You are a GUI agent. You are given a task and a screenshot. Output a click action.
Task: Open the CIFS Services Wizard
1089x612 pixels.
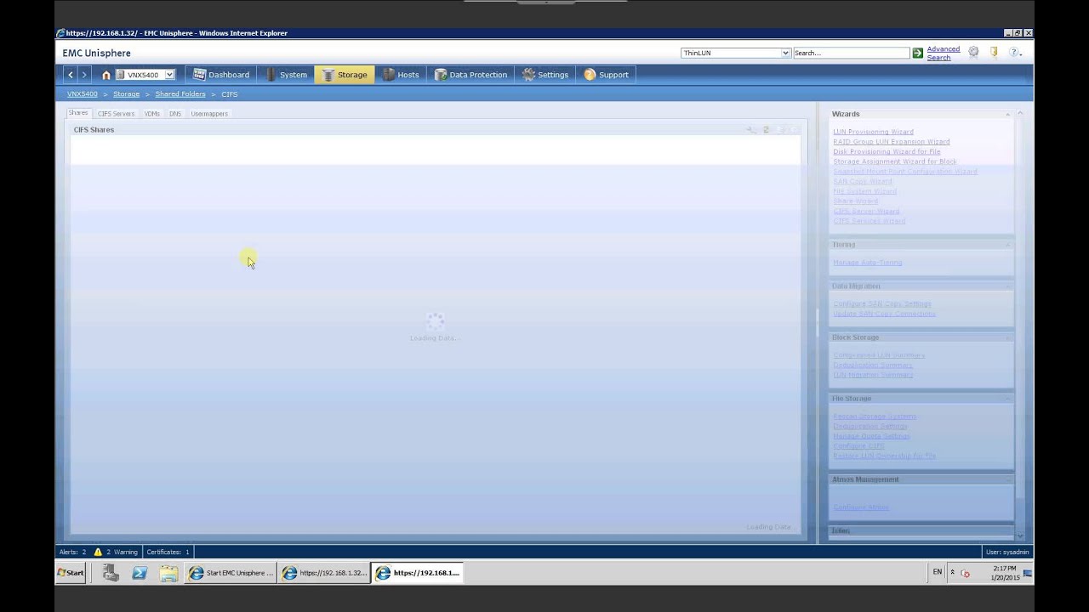tap(869, 221)
